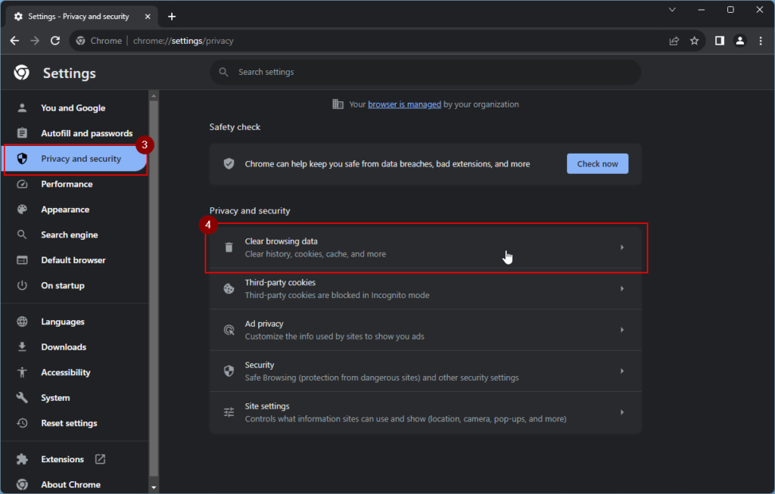Image resolution: width=775 pixels, height=494 pixels.
Task: Open a new tab with plus icon
Action: tap(172, 16)
